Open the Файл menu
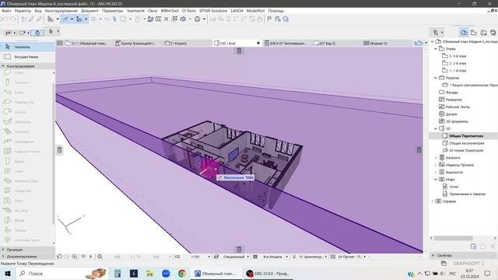 click(x=6, y=11)
